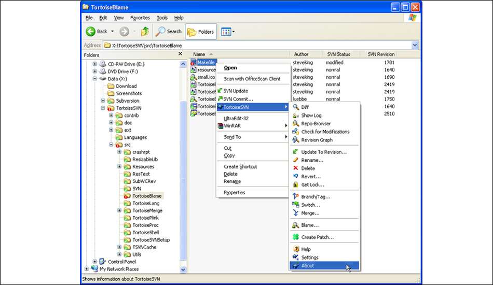
Task: Click the WinRAR books icon
Action: click(x=220, y=126)
